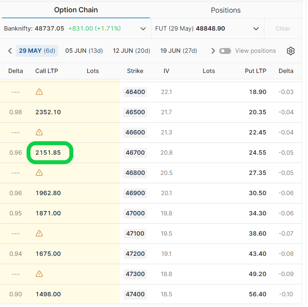Click put LTP 56.40
Image resolution: width=308 pixels, height=307 pixels.
tap(258, 294)
